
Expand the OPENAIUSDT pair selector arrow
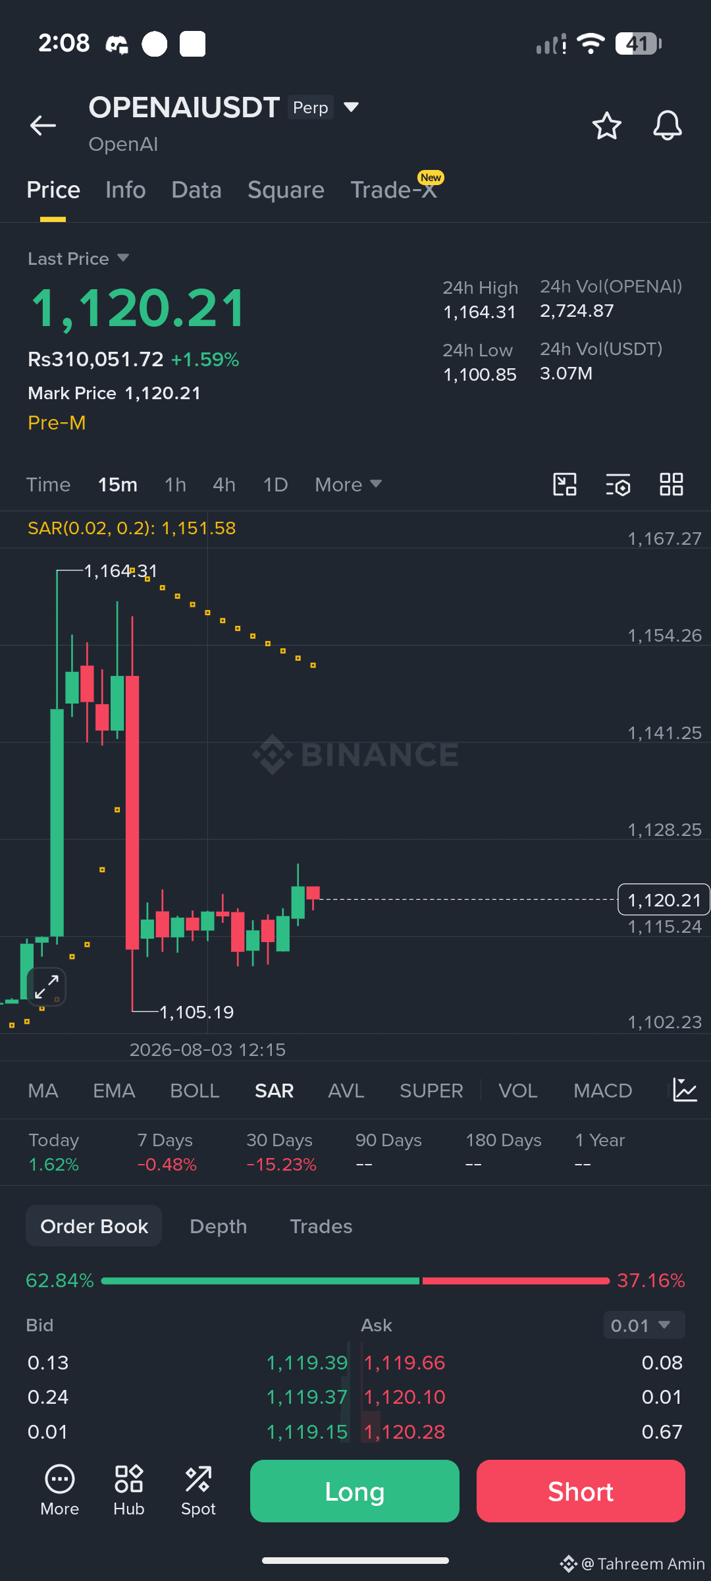point(352,107)
